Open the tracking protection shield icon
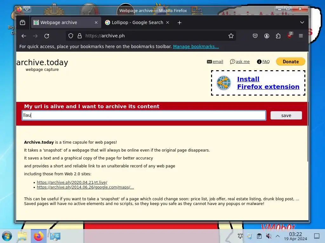 click(71, 36)
